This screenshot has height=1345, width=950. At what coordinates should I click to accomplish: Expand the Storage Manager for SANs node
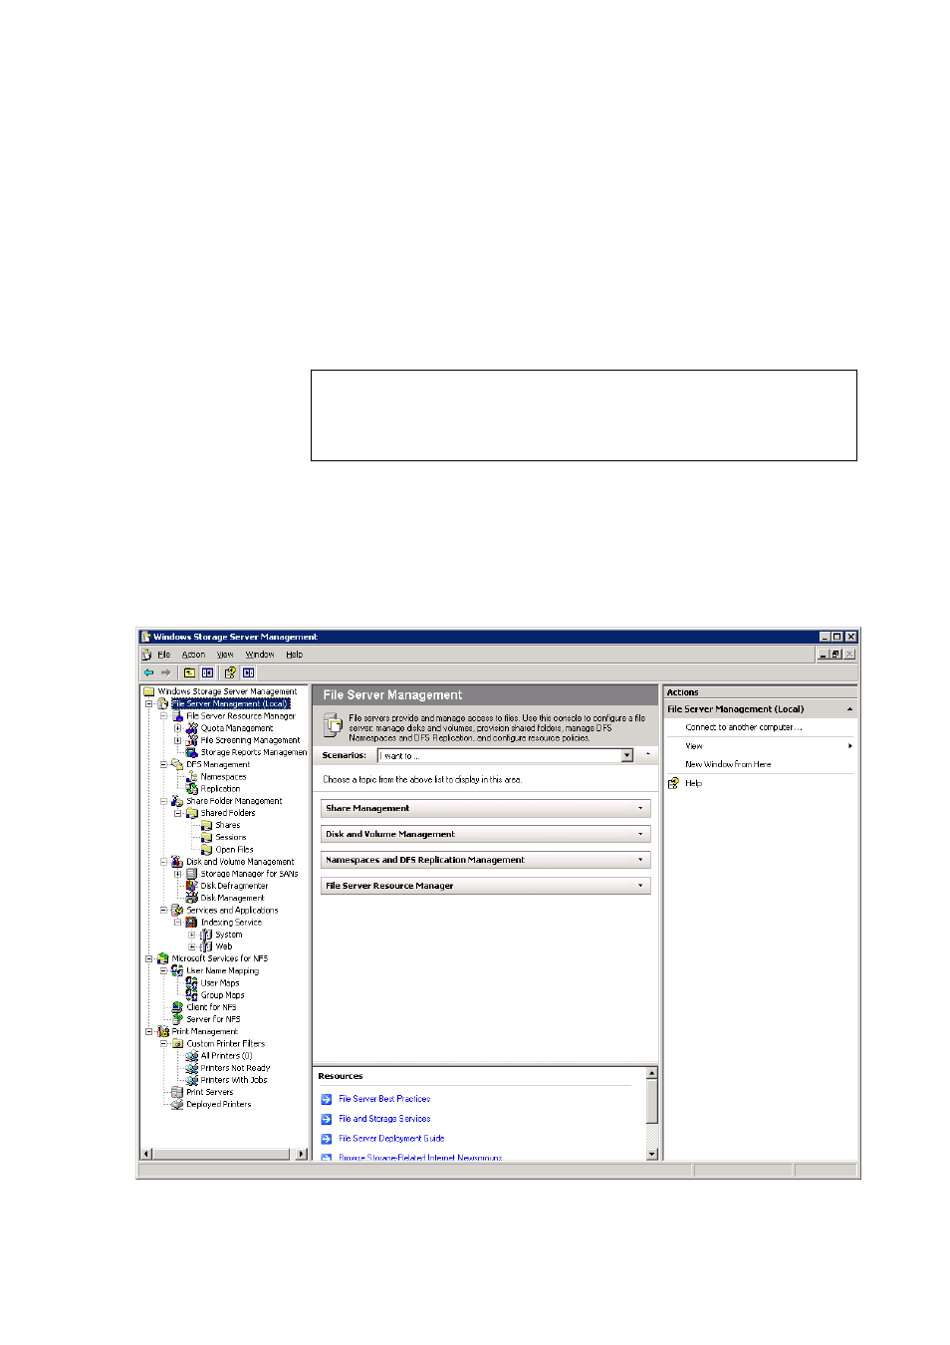[178, 874]
